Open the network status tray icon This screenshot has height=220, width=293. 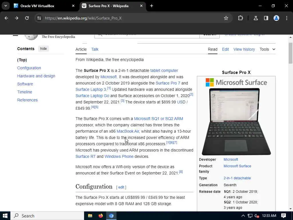(x=250, y=216)
